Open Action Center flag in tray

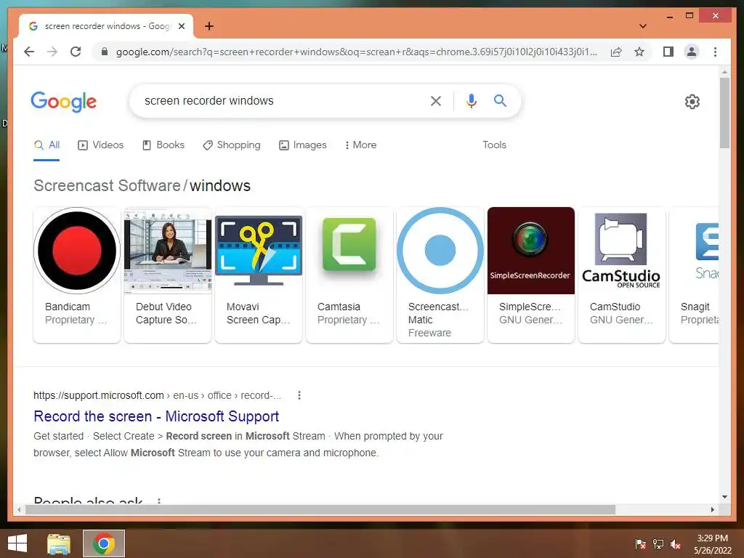pos(640,544)
